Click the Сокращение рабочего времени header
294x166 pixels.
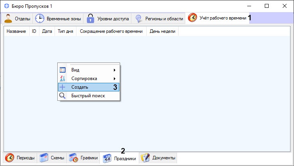[111, 31]
